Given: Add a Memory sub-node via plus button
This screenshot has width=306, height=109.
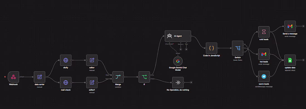Looking at the screenshot, I should coord(181,49).
